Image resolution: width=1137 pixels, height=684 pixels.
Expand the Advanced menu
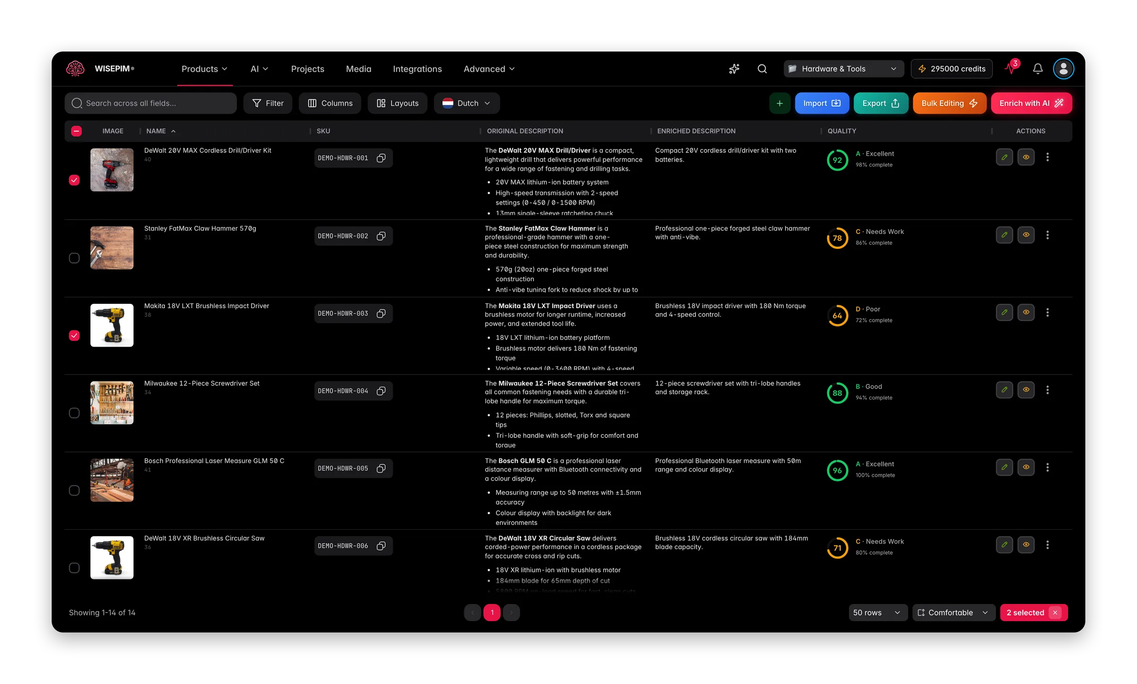point(489,69)
